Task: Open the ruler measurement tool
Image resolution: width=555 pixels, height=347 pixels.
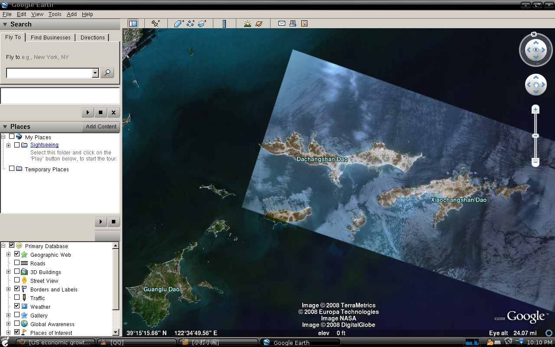Action: 224,24
